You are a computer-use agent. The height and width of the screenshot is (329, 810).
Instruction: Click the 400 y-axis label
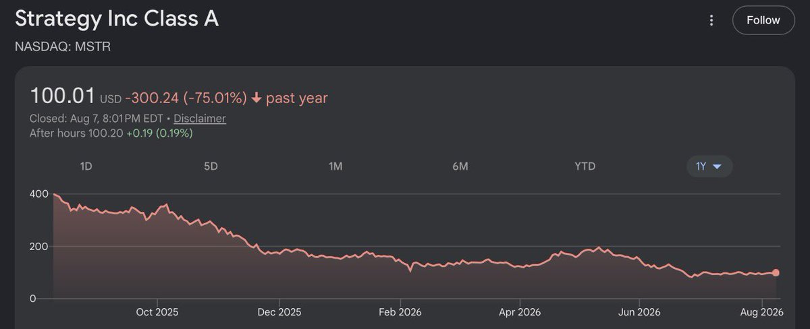pos(39,194)
